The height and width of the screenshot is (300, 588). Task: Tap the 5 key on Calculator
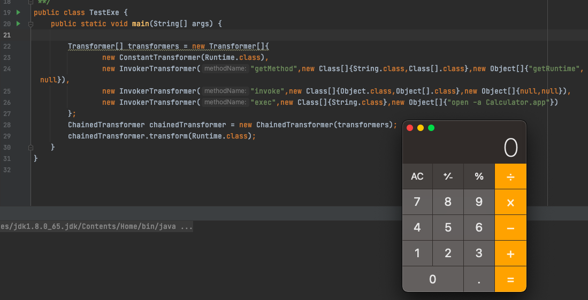click(448, 228)
